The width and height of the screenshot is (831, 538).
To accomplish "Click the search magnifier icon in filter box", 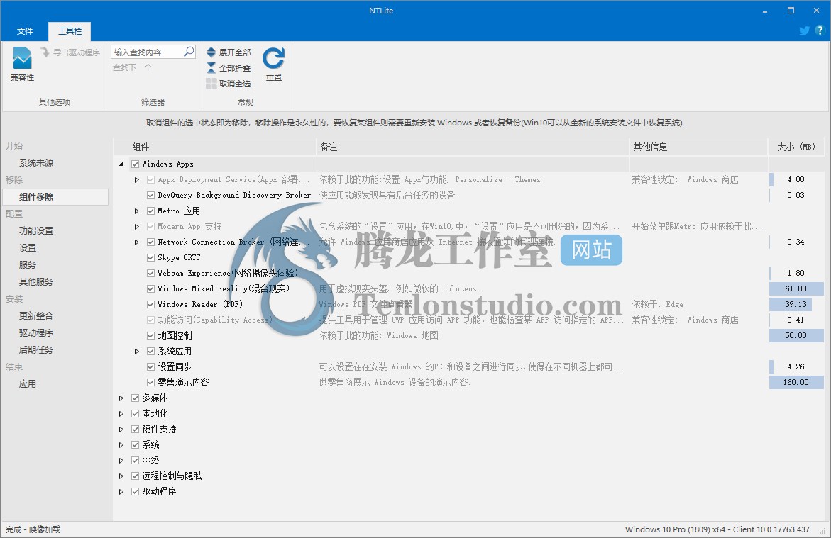I will [x=189, y=51].
